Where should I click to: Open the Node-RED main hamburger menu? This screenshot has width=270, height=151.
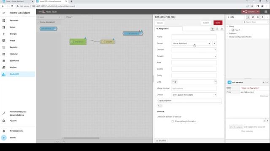266,12
